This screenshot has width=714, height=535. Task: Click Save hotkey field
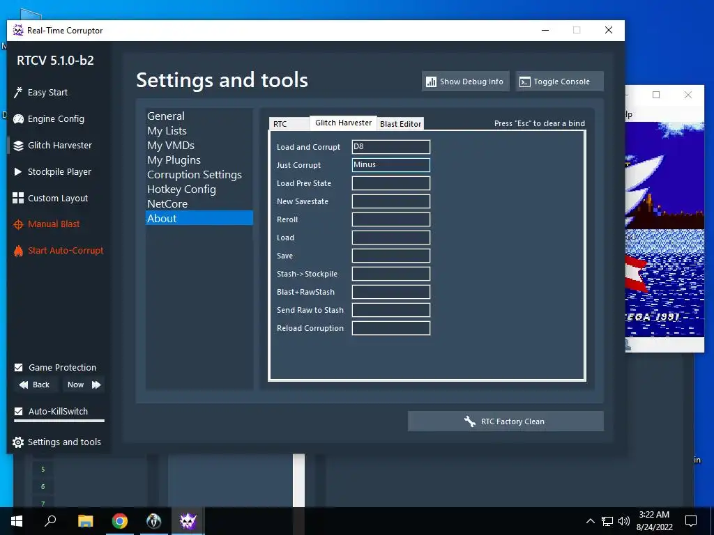(x=390, y=256)
